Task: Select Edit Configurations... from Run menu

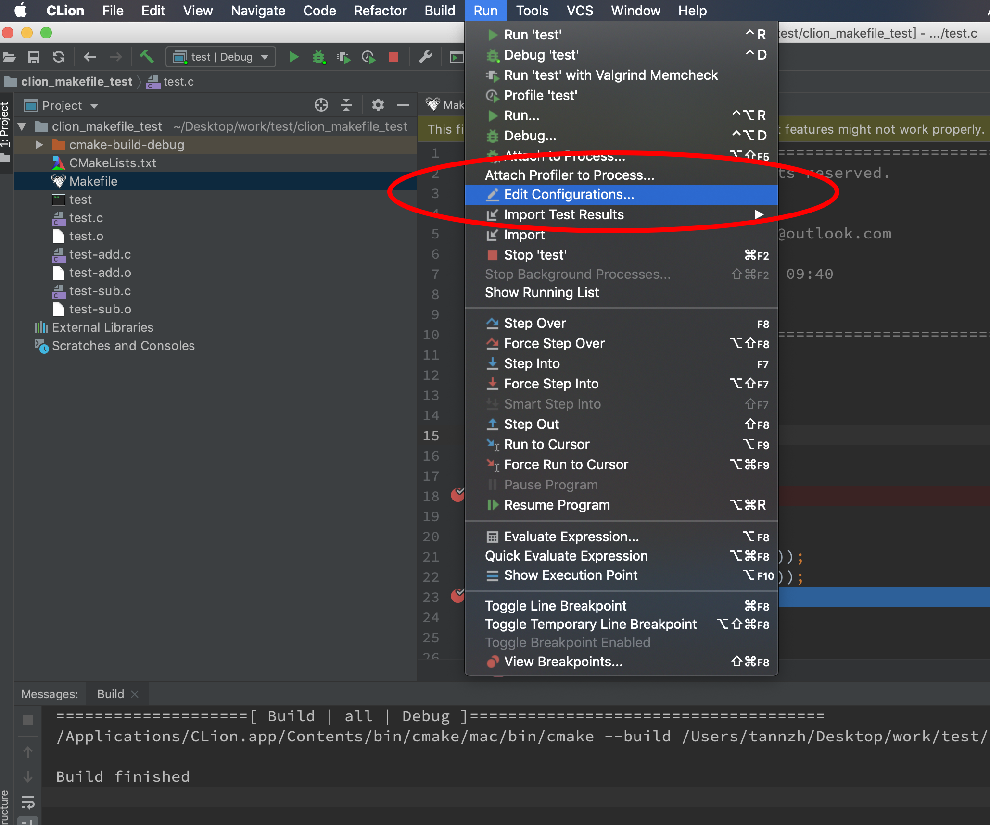Action: 569,195
